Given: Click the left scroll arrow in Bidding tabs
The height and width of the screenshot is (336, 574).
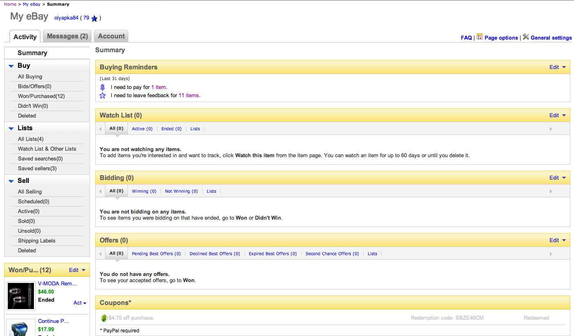Looking at the screenshot, I should (x=101, y=191).
